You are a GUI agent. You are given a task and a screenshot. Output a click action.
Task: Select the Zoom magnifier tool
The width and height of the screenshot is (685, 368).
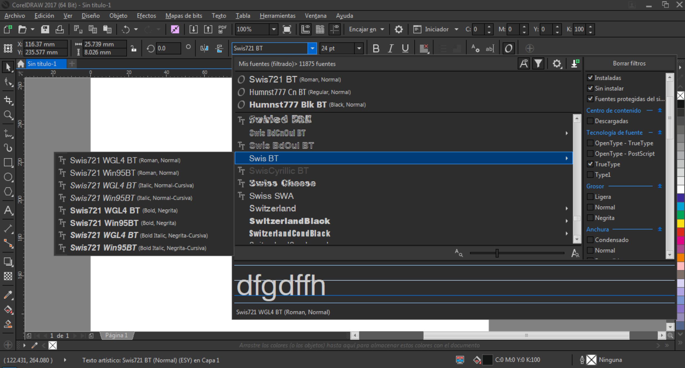[x=8, y=115]
